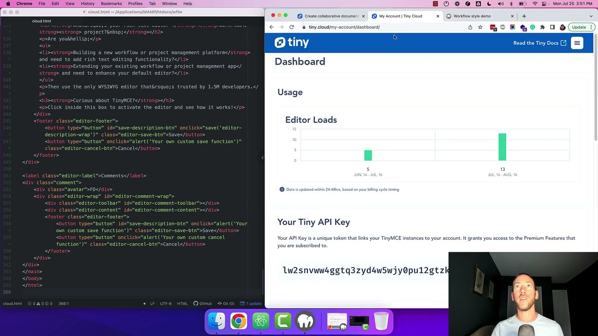Select the cloud.html editor tab
598x336 pixels.
pos(42,21)
